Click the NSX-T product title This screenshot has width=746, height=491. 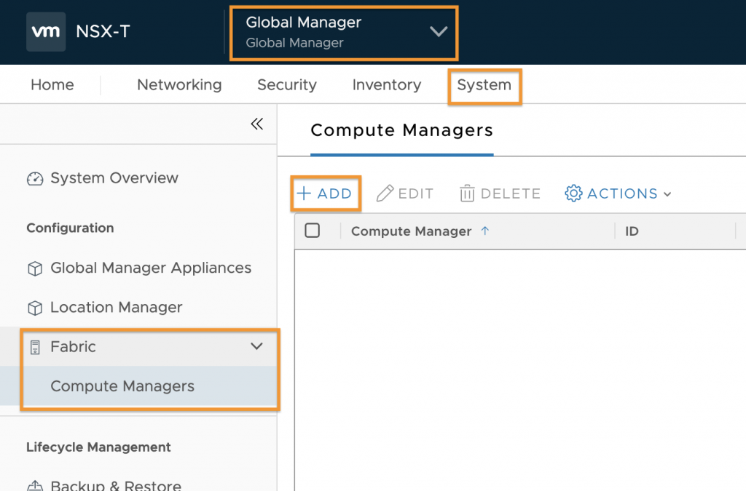[x=103, y=31]
